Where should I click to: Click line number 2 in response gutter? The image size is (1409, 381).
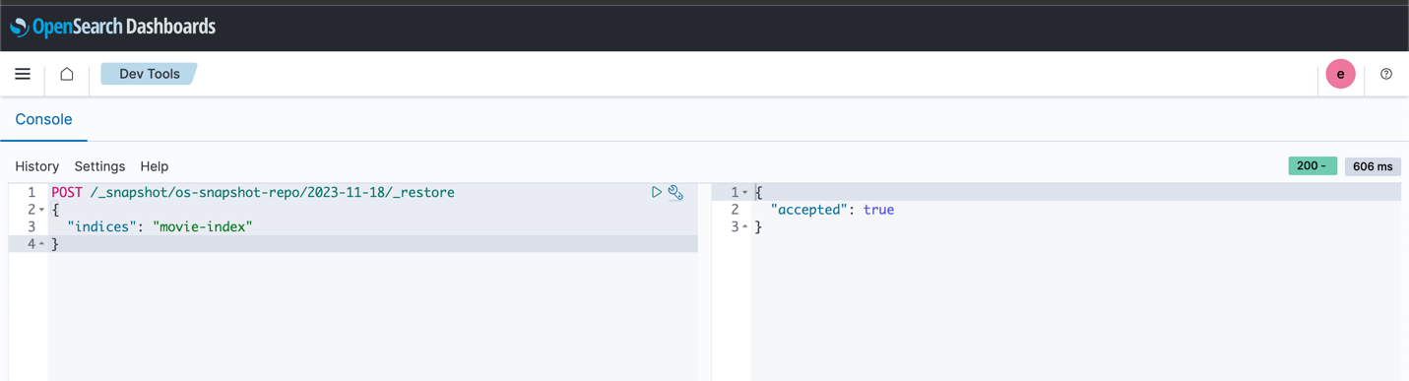pos(735,210)
